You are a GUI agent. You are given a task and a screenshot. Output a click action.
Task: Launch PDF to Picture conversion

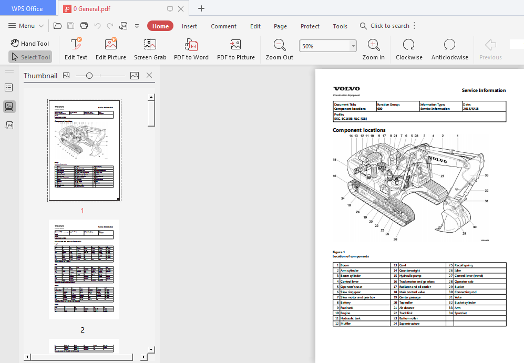pyautogui.click(x=236, y=49)
